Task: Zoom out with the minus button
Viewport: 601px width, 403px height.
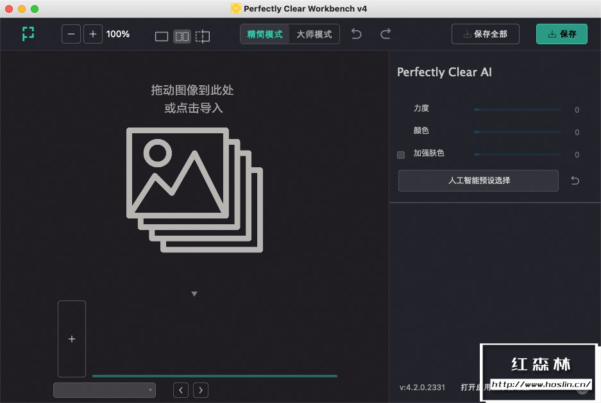Action: pos(71,34)
